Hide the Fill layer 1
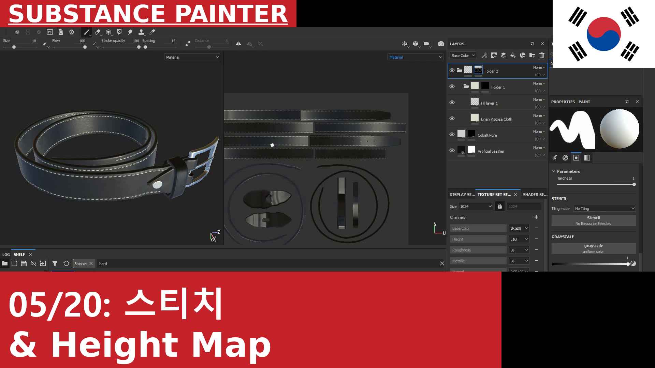 [452, 103]
